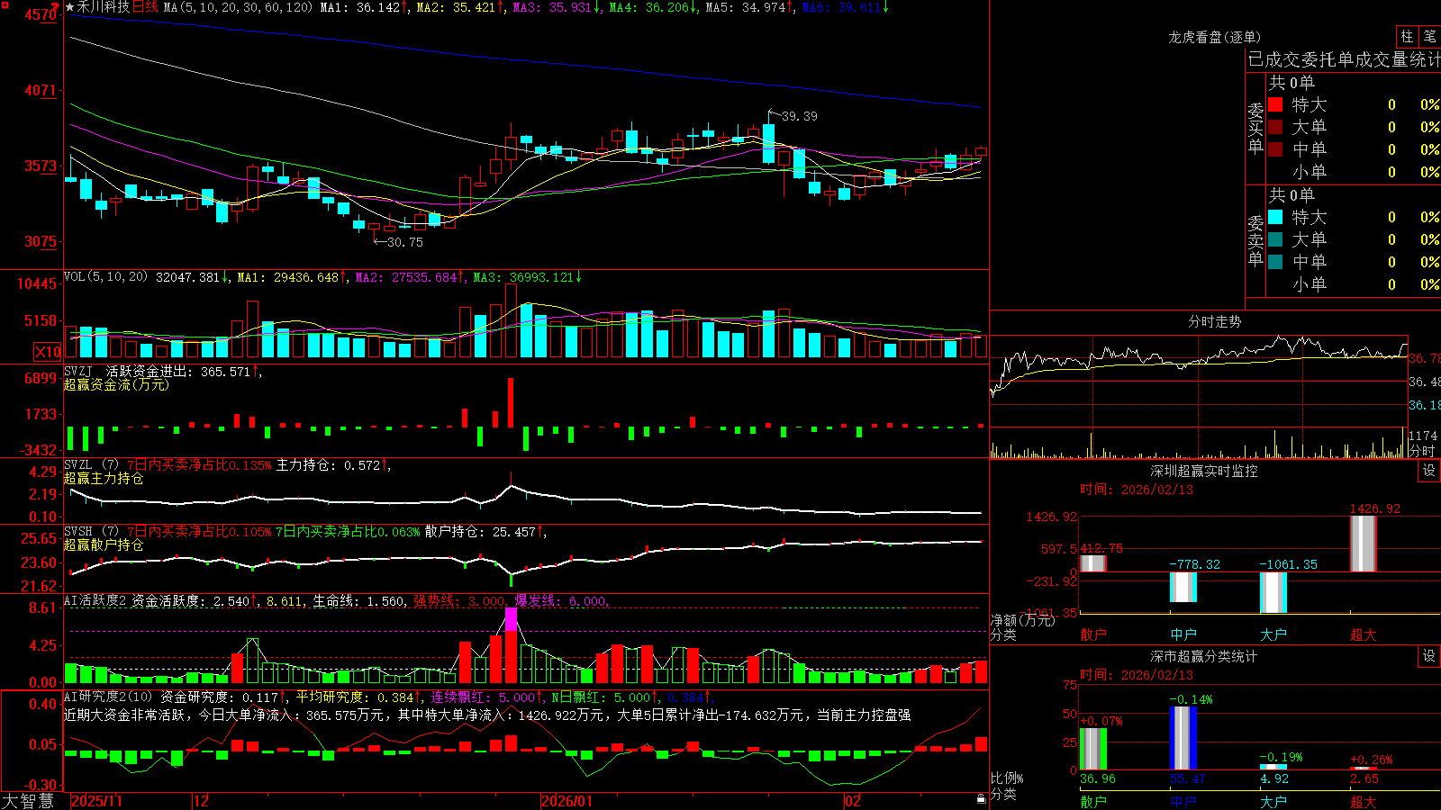Click the teal 大单 sell-order swatch
The width and height of the screenshot is (1441, 810).
click(1275, 239)
